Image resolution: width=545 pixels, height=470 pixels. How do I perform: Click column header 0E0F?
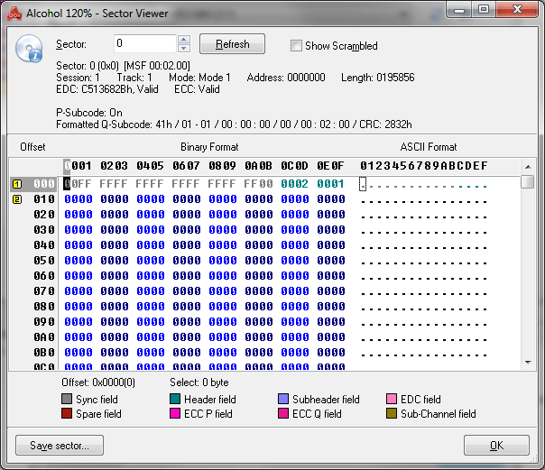(330, 166)
